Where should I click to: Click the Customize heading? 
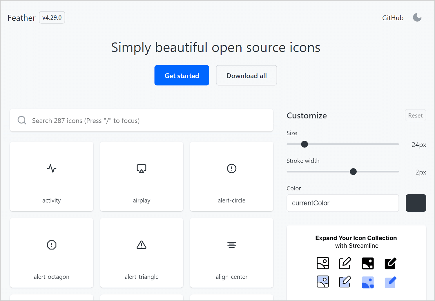point(307,115)
